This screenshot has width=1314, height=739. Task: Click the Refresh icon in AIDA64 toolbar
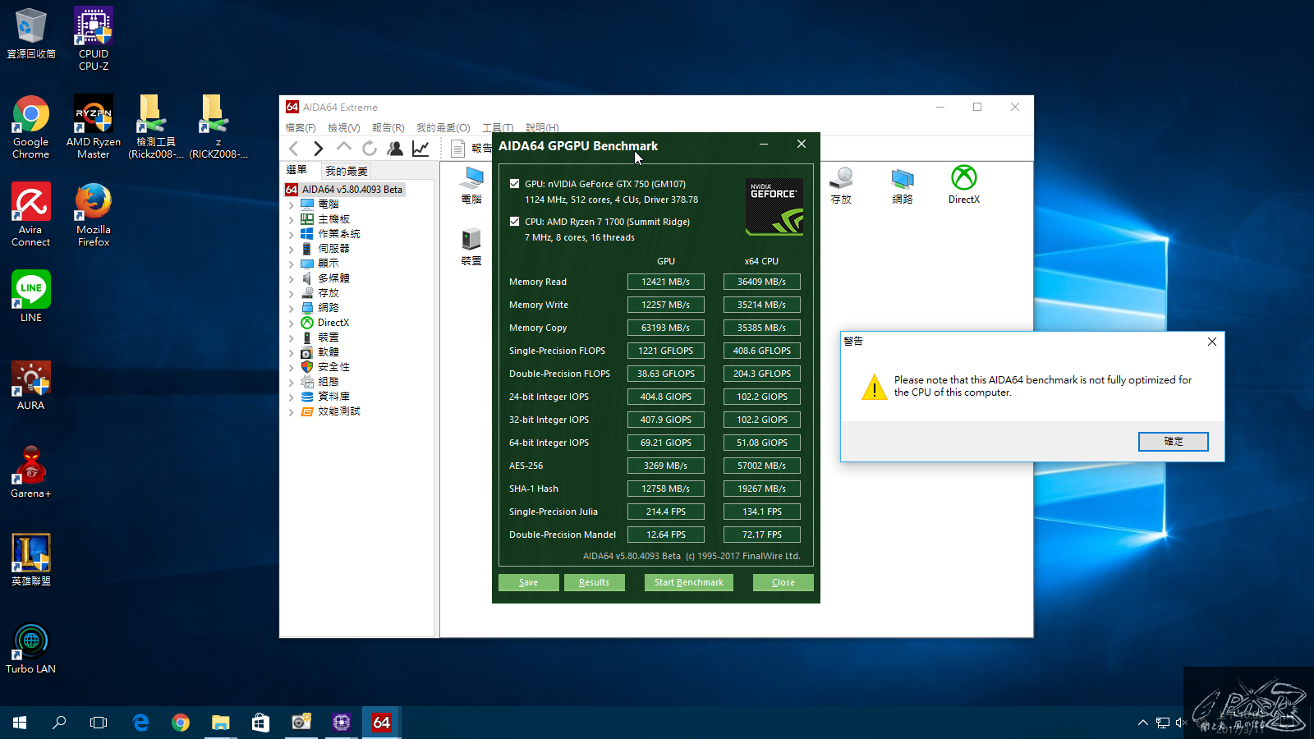370,149
